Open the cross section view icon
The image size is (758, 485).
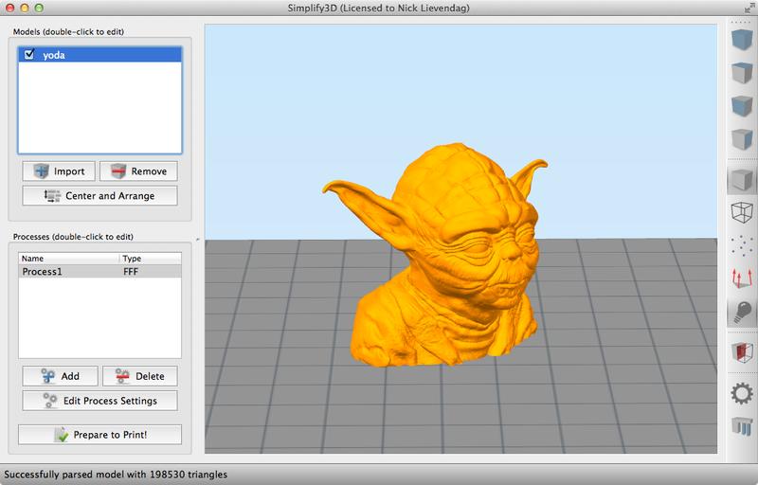pos(742,353)
